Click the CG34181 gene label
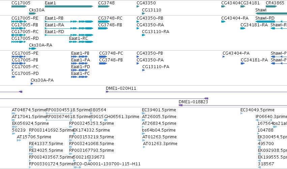 pyautogui.click(x=250, y=3)
